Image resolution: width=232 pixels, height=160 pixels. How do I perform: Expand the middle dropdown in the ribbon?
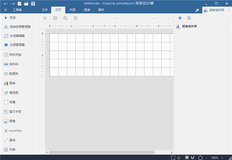154,18
